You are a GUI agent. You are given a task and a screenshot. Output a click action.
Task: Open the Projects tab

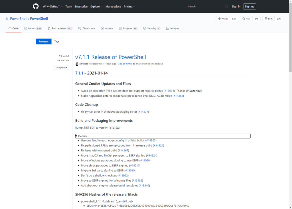click(x=128, y=29)
